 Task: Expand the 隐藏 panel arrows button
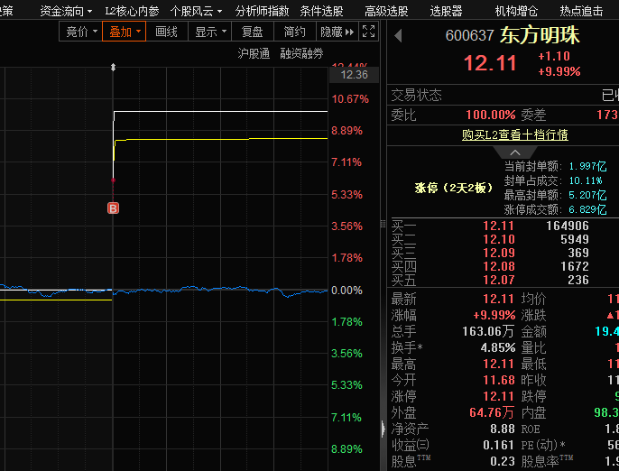tap(337, 32)
